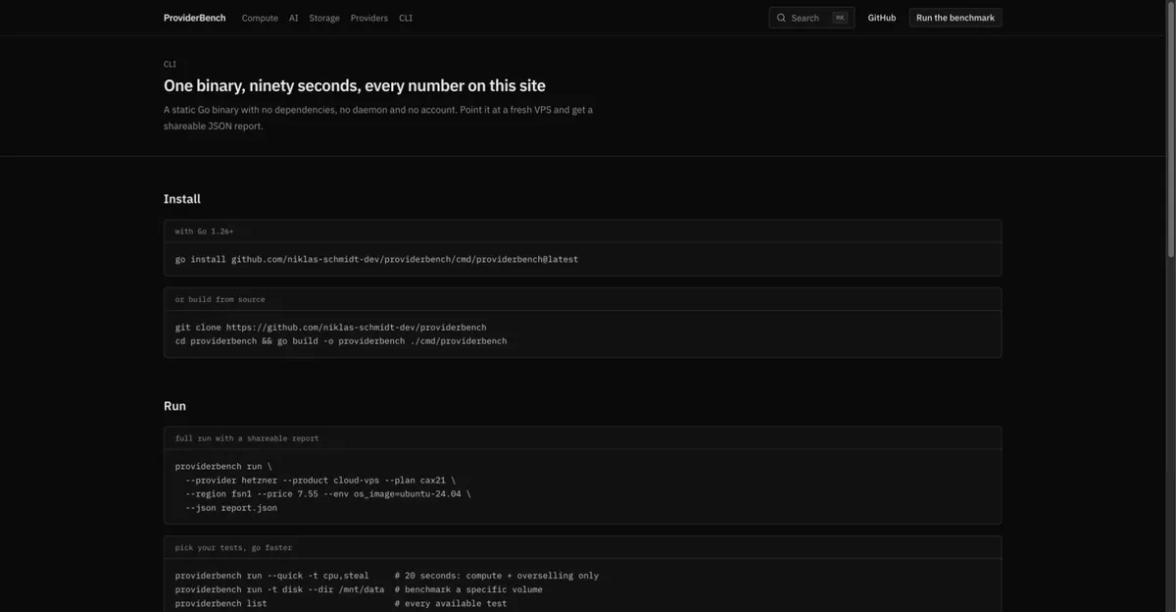Click the 'providerbench run \' command line
Screen dimensions: 1176x612
tap(223, 466)
